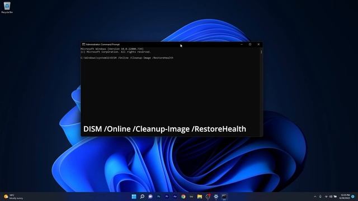The image size is (358, 201).
Task: Minimize the Command Prompt window
Action: [x=242, y=45]
